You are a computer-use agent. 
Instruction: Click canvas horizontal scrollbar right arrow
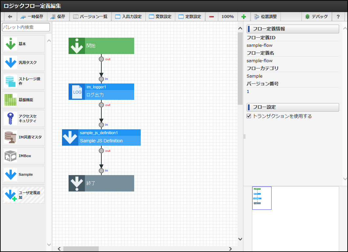click(x=230, y=249)
